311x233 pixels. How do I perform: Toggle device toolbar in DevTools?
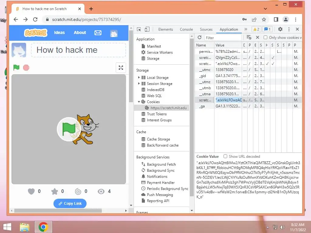(x=147, y=29)
